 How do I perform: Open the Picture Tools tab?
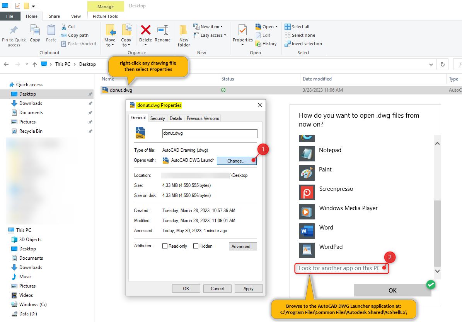[x=106, y=16]
